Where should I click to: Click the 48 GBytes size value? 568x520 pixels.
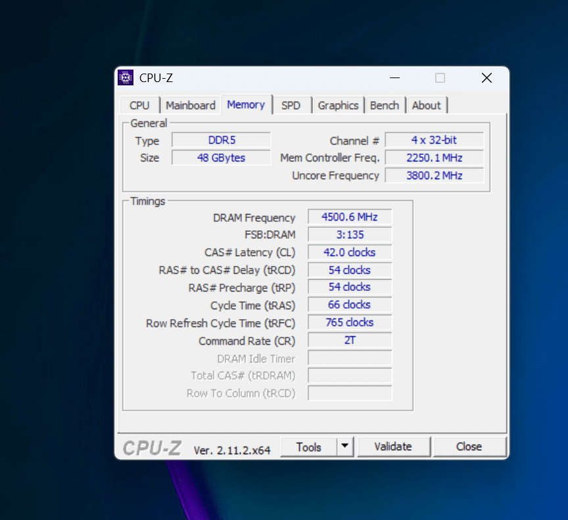tap(222, 158)
